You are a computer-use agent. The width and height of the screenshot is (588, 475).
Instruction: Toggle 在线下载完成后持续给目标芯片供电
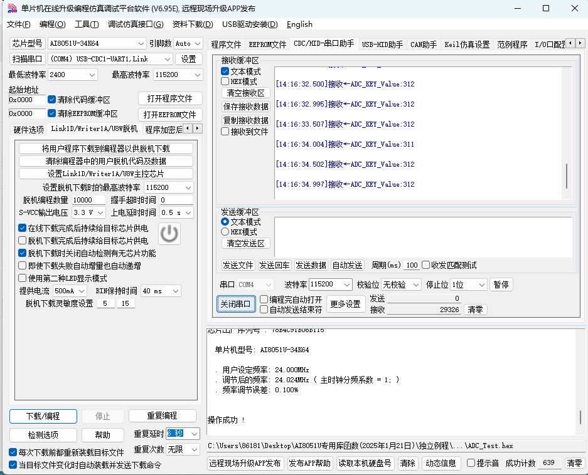[x=23, y=227]
